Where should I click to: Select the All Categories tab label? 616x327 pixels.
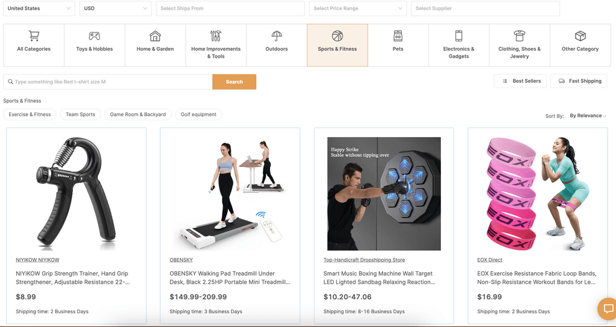(34, 49)
